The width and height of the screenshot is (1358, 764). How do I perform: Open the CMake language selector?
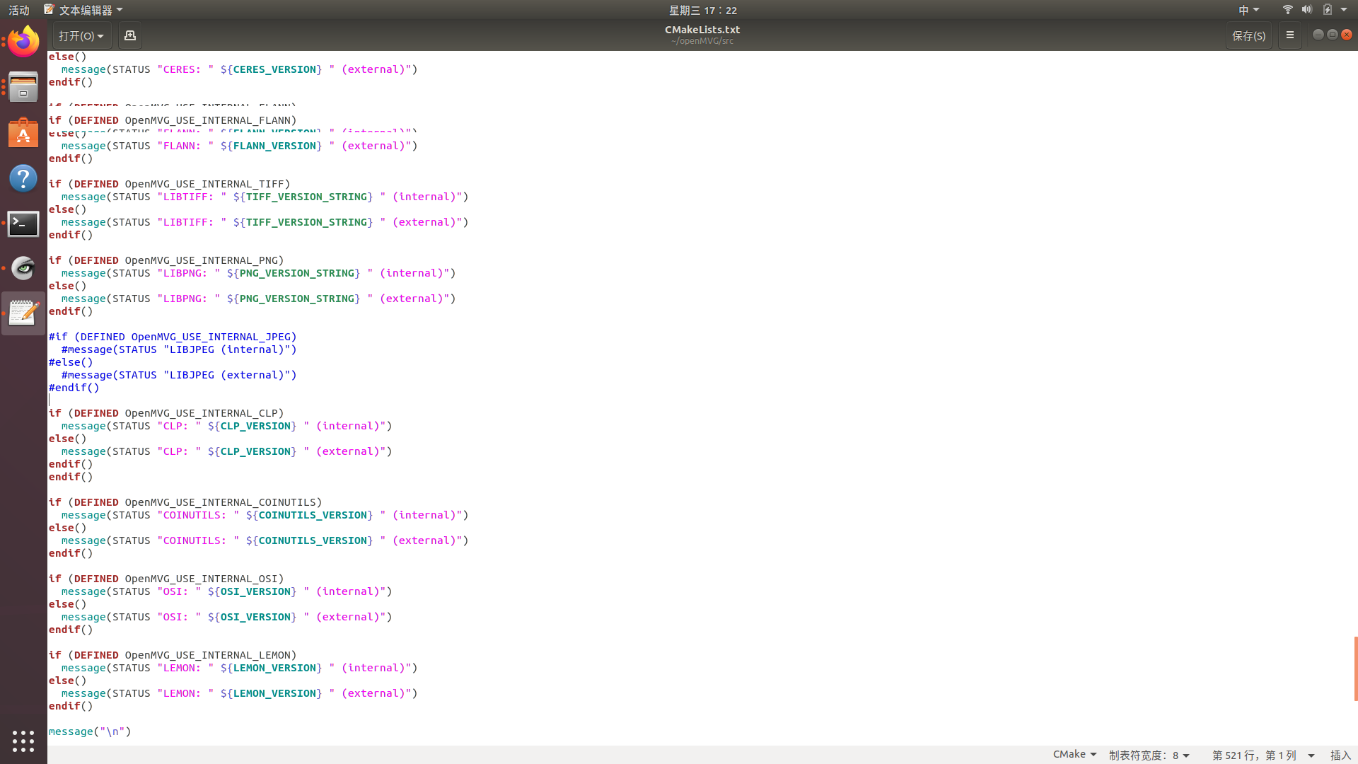1074,754
